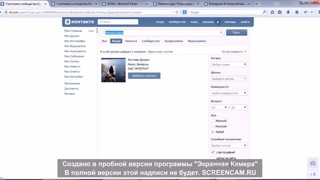Switch to the GOSU World of Tanks browser tab
320x180 pixels.
click(x=125, y=3)
